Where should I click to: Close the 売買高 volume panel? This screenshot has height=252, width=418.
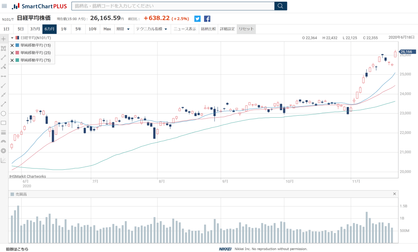coord(394,194)
